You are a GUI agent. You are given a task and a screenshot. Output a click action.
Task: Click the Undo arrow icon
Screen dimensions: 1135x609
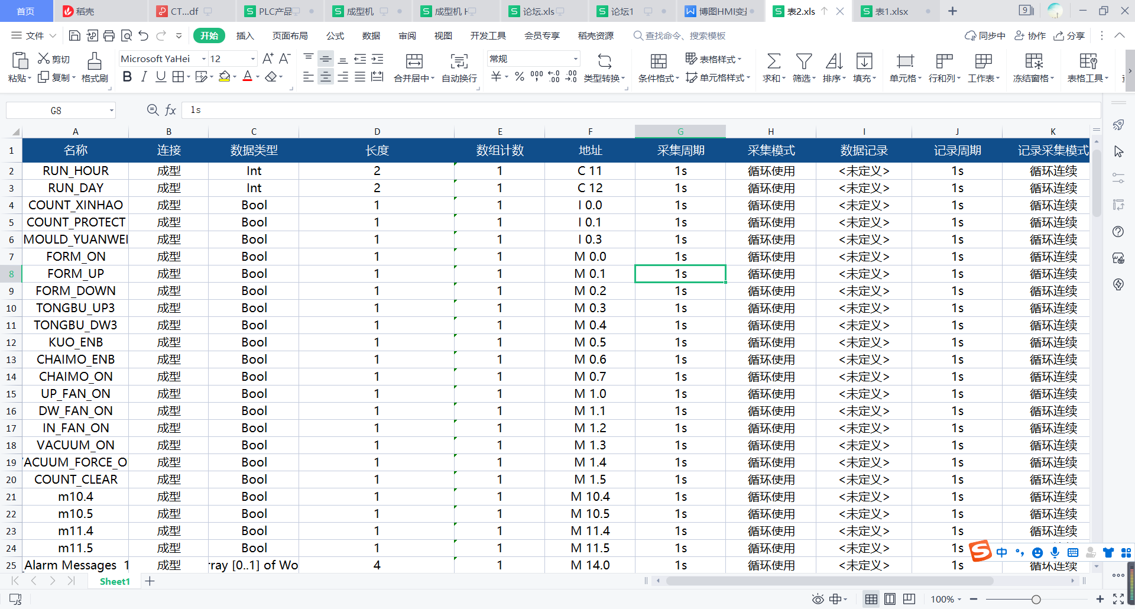point(143,36)
